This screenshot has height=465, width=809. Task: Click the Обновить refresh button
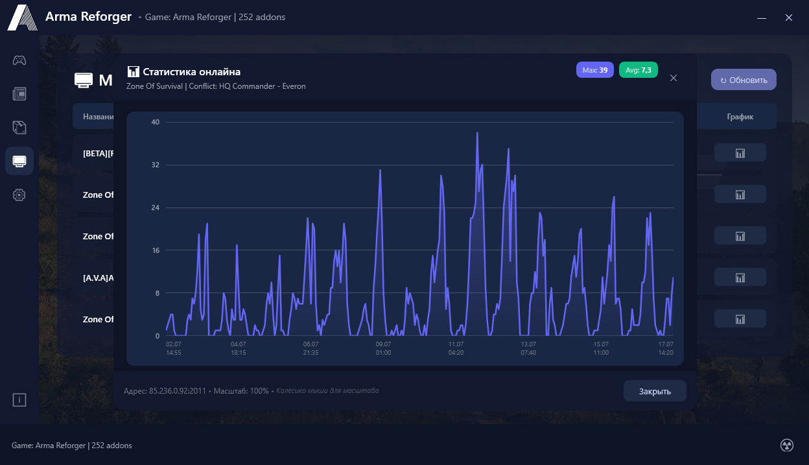point(744,80)
